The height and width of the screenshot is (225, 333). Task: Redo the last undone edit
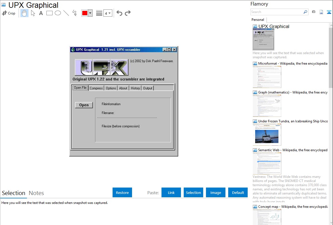(128, 13)
